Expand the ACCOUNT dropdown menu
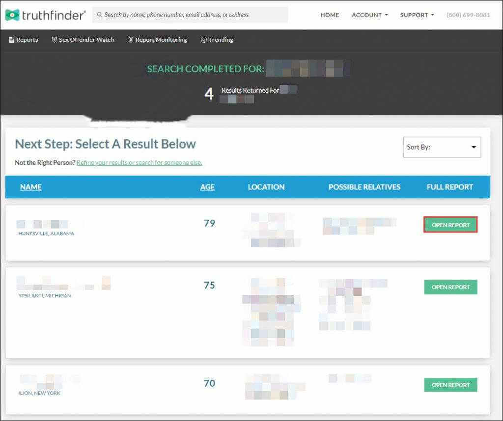This screenshot has height=421, width=503. point(370,15)
